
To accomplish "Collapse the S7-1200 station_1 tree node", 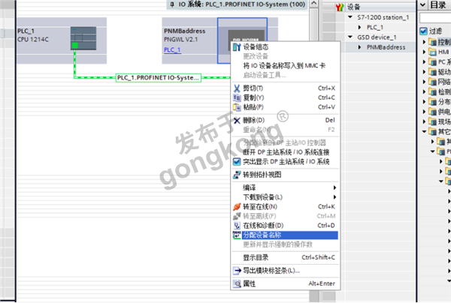I will pos(350,17).
